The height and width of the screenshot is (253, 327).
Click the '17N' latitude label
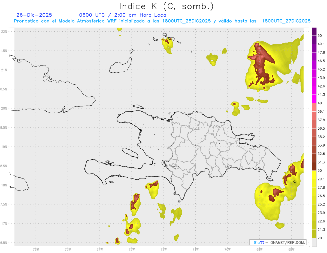(4, 224)
